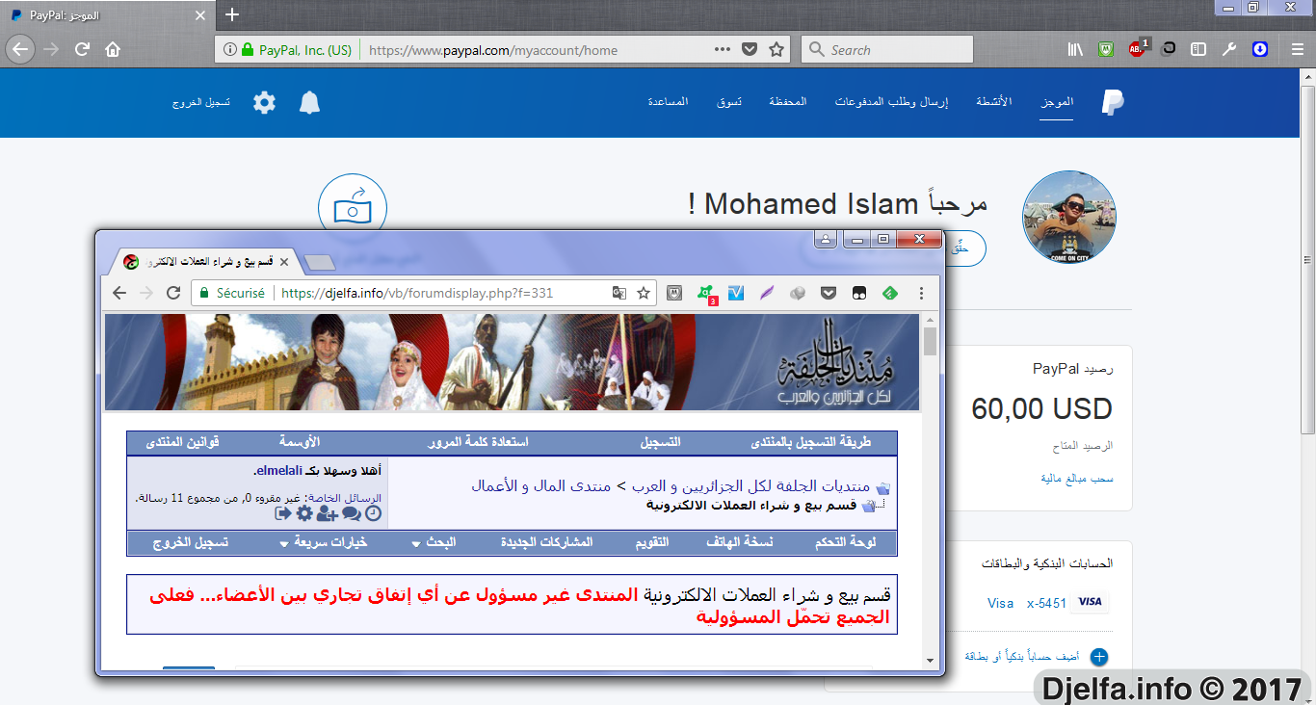The width and height of the screenshot is (1316, 705).
Task: Click forum clock icon under elmelali
Action: pos(373,514)
